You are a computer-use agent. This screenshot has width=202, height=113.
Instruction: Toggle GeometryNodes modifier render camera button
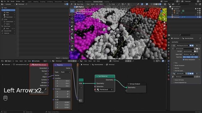click(x=193, y=73)
